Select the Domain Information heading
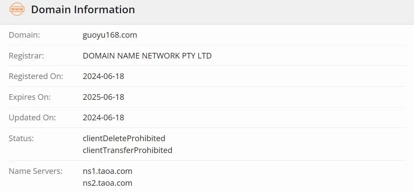 click(x=83, y=10)
